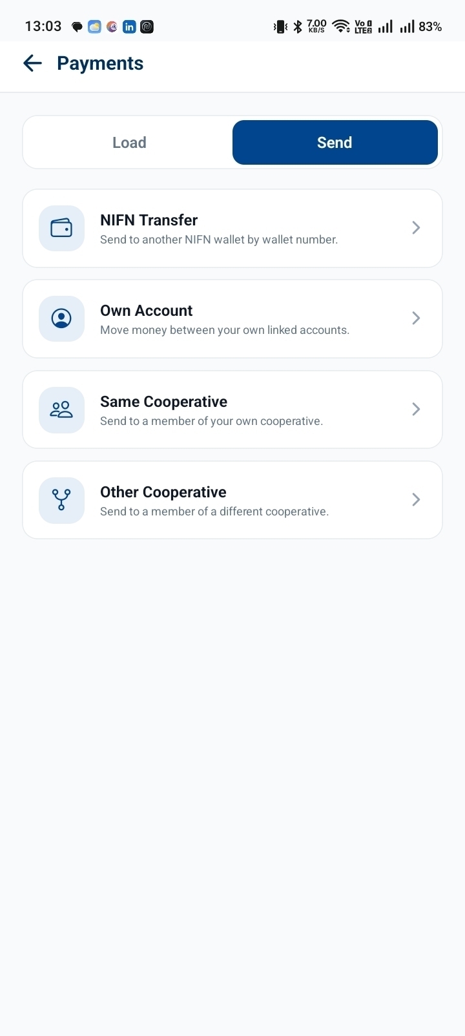Tap the Payments page title
Image resolution: width=465 pixels, height=1036 pixels.
click(100, 63)
